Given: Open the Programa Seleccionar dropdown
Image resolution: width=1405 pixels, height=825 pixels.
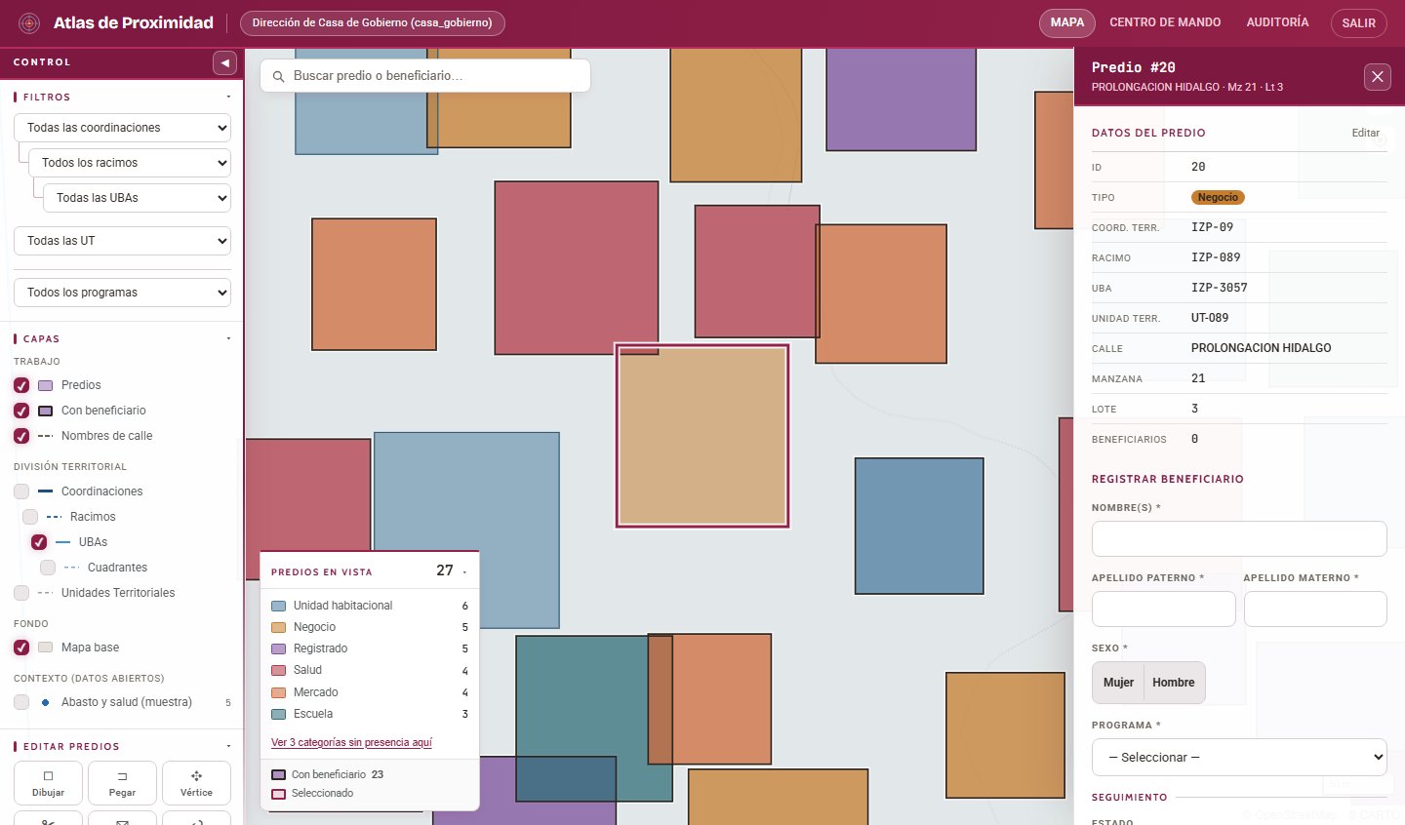Looking at the screenshot, I should (x=1239, y=758).
